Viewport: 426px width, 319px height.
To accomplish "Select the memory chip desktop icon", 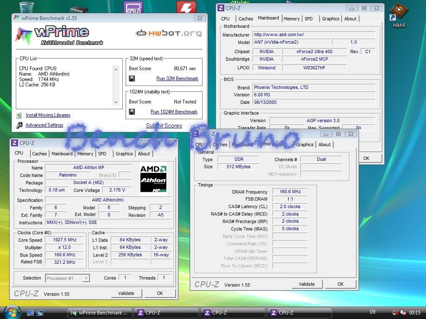I will (79, 10).
